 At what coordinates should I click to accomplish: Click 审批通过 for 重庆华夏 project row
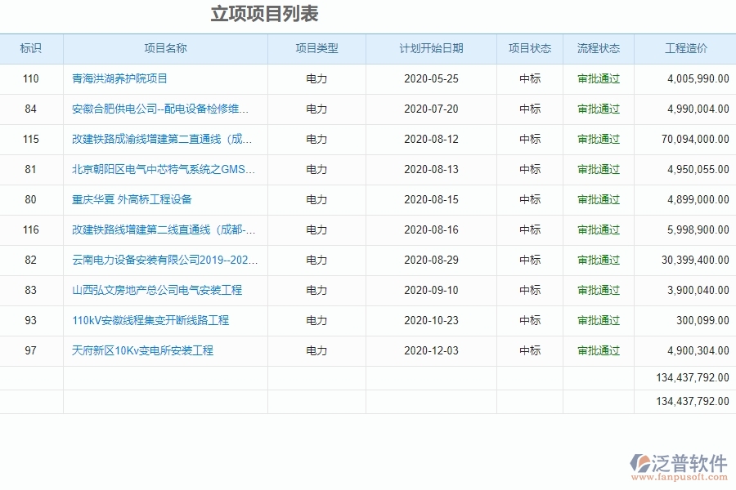(x=599, y=199)
